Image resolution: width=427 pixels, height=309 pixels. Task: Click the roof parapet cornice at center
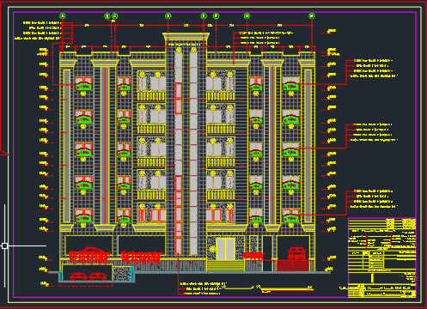pos(186,36)
